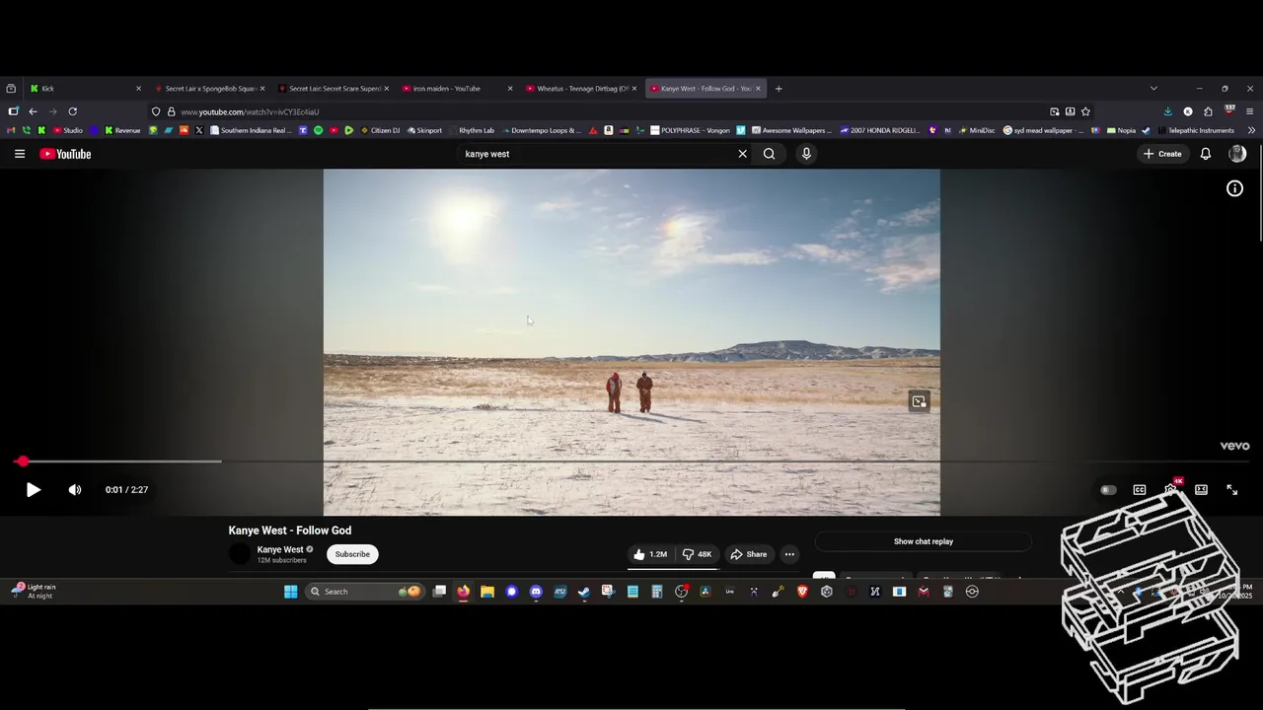This screenshot has height=710, width=1263.
Task: Open the Create button menu
Action: point(1162,154)
